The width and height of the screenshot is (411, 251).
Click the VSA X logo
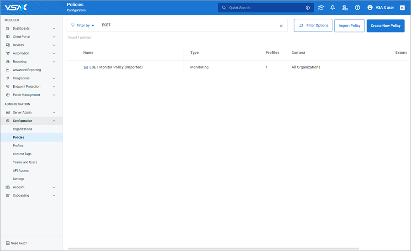point(16,8)
